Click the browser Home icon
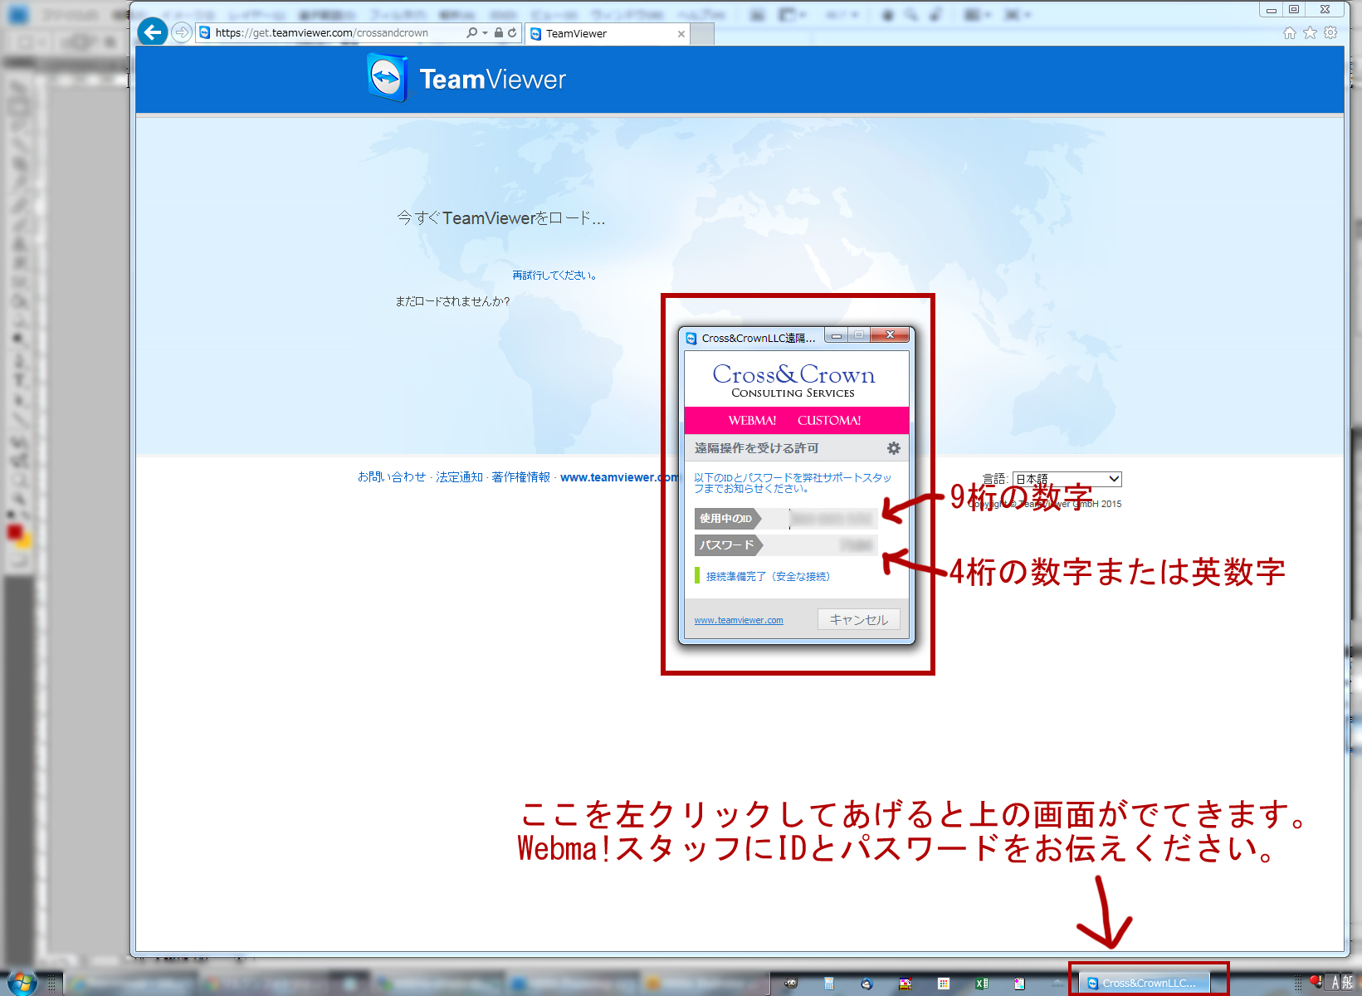The height and width of the screenshot is (996, 1362). [x=1289, y=32]
